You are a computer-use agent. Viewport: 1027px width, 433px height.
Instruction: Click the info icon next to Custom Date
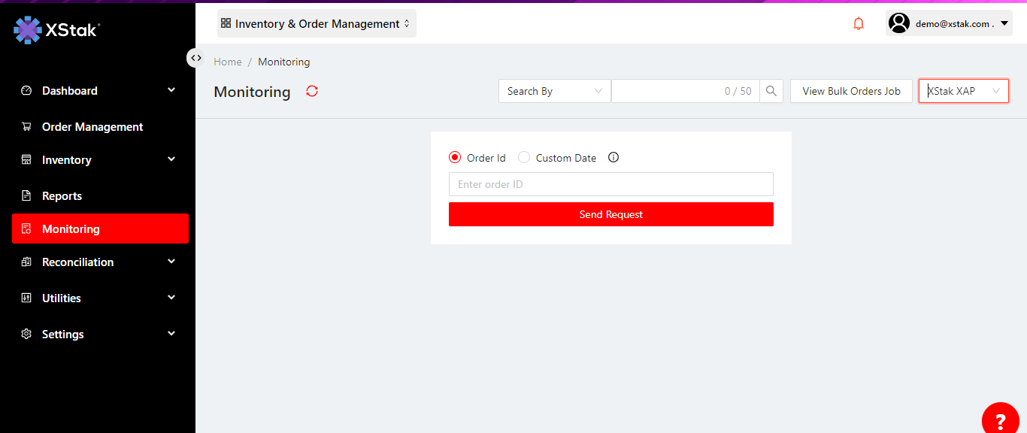click(x=613, y=158)
